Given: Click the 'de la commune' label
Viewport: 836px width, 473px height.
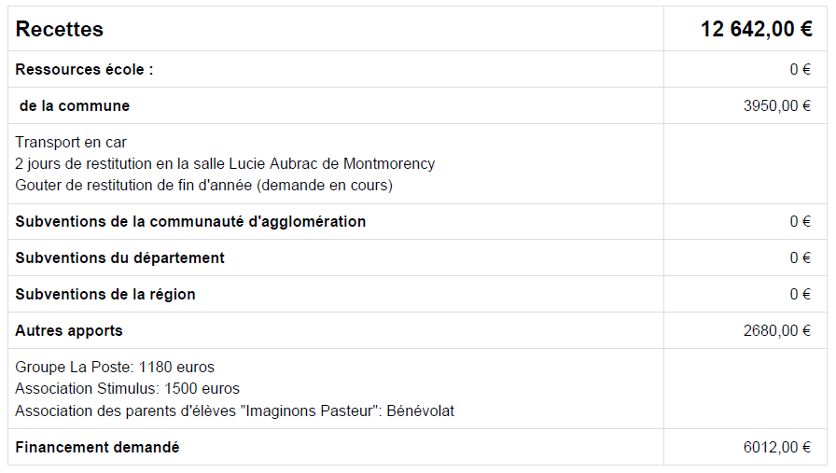Looking at the screenshot, I should [75, 106].
